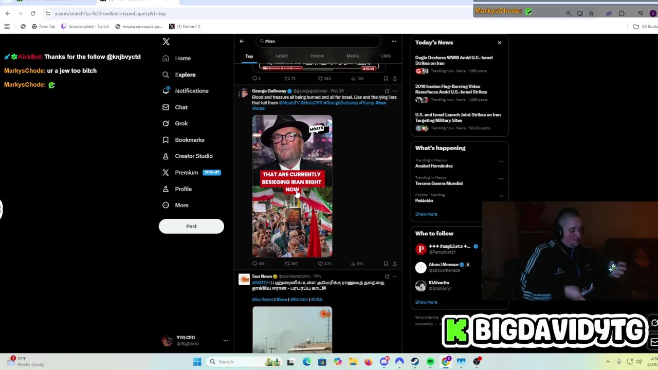Like George Galloway's post
The height and width of the screenshot is (370, 658).
(x=320, y=263)
